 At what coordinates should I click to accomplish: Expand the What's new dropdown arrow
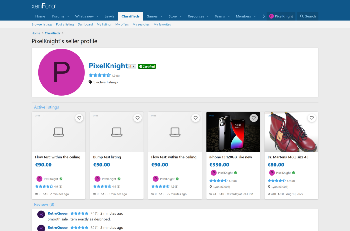point(98,16)
